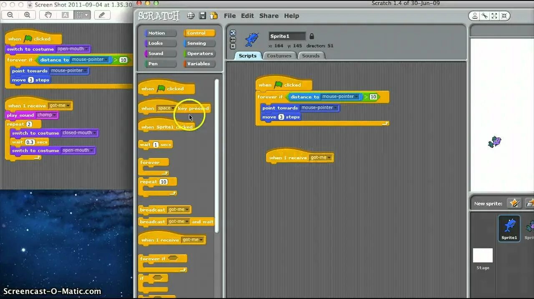Open the Pen block category
534x299 pixels.
pyautogui.click(x=161, y=64)
